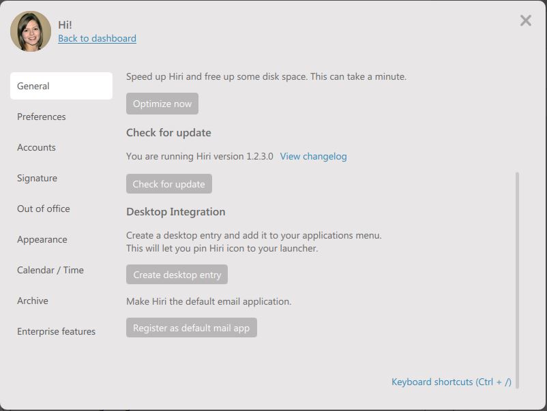Click the version text 'You are running Hiri version 1.2.3.0'
The height and width of the screenshot is (411, 547).
click(x=200, y=156)
